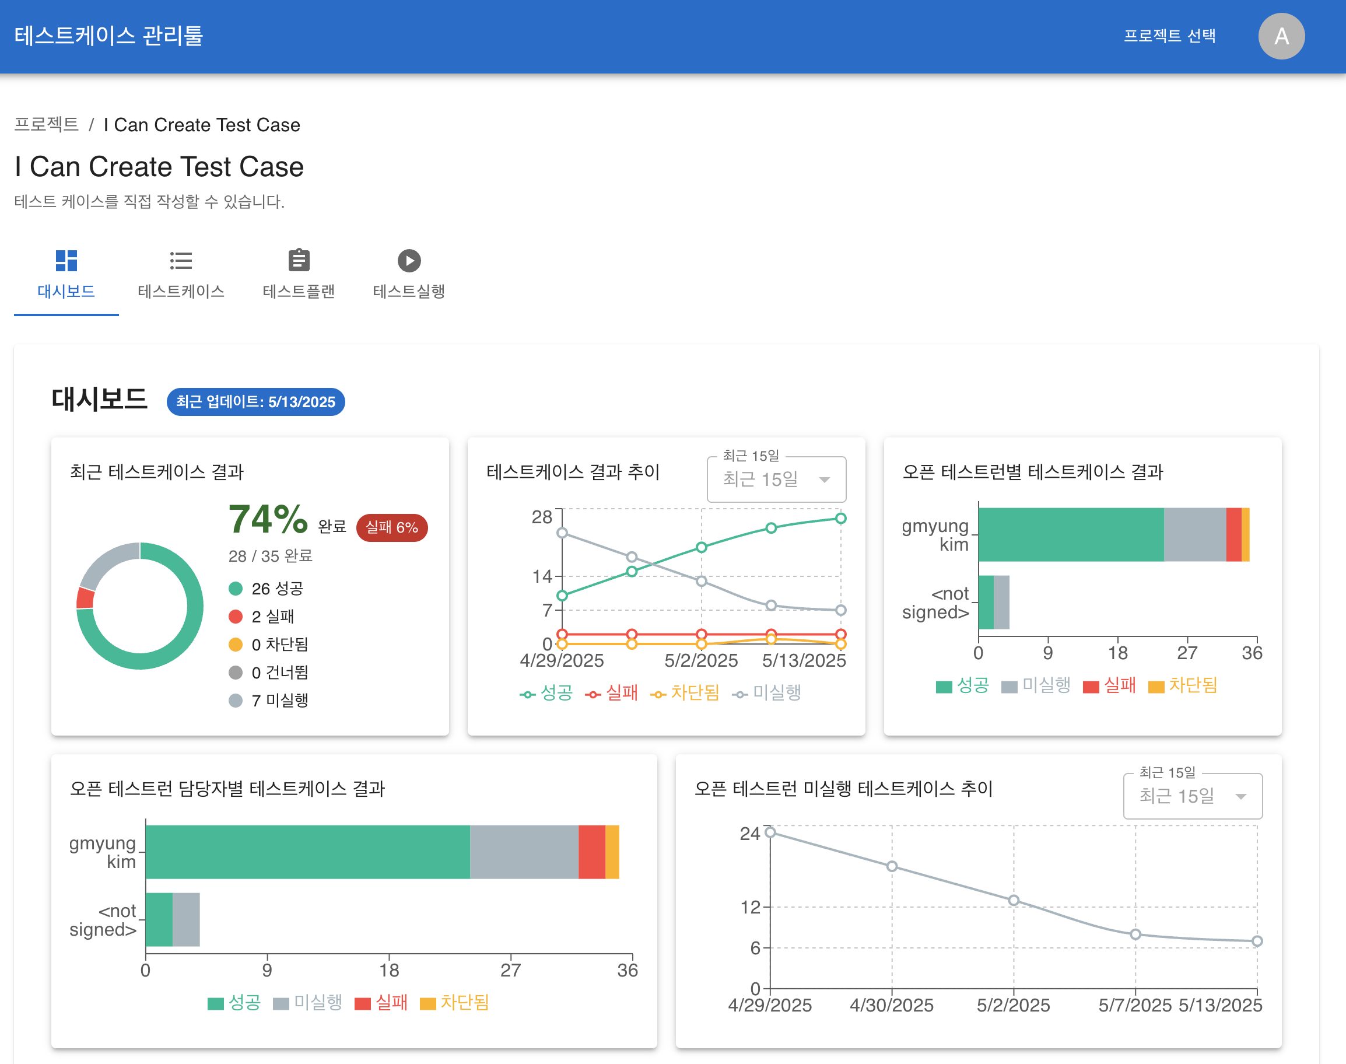The width and height of the screenshot is (1346, 1064).
Task: Click the test case list icon
Action: point(181,260)
